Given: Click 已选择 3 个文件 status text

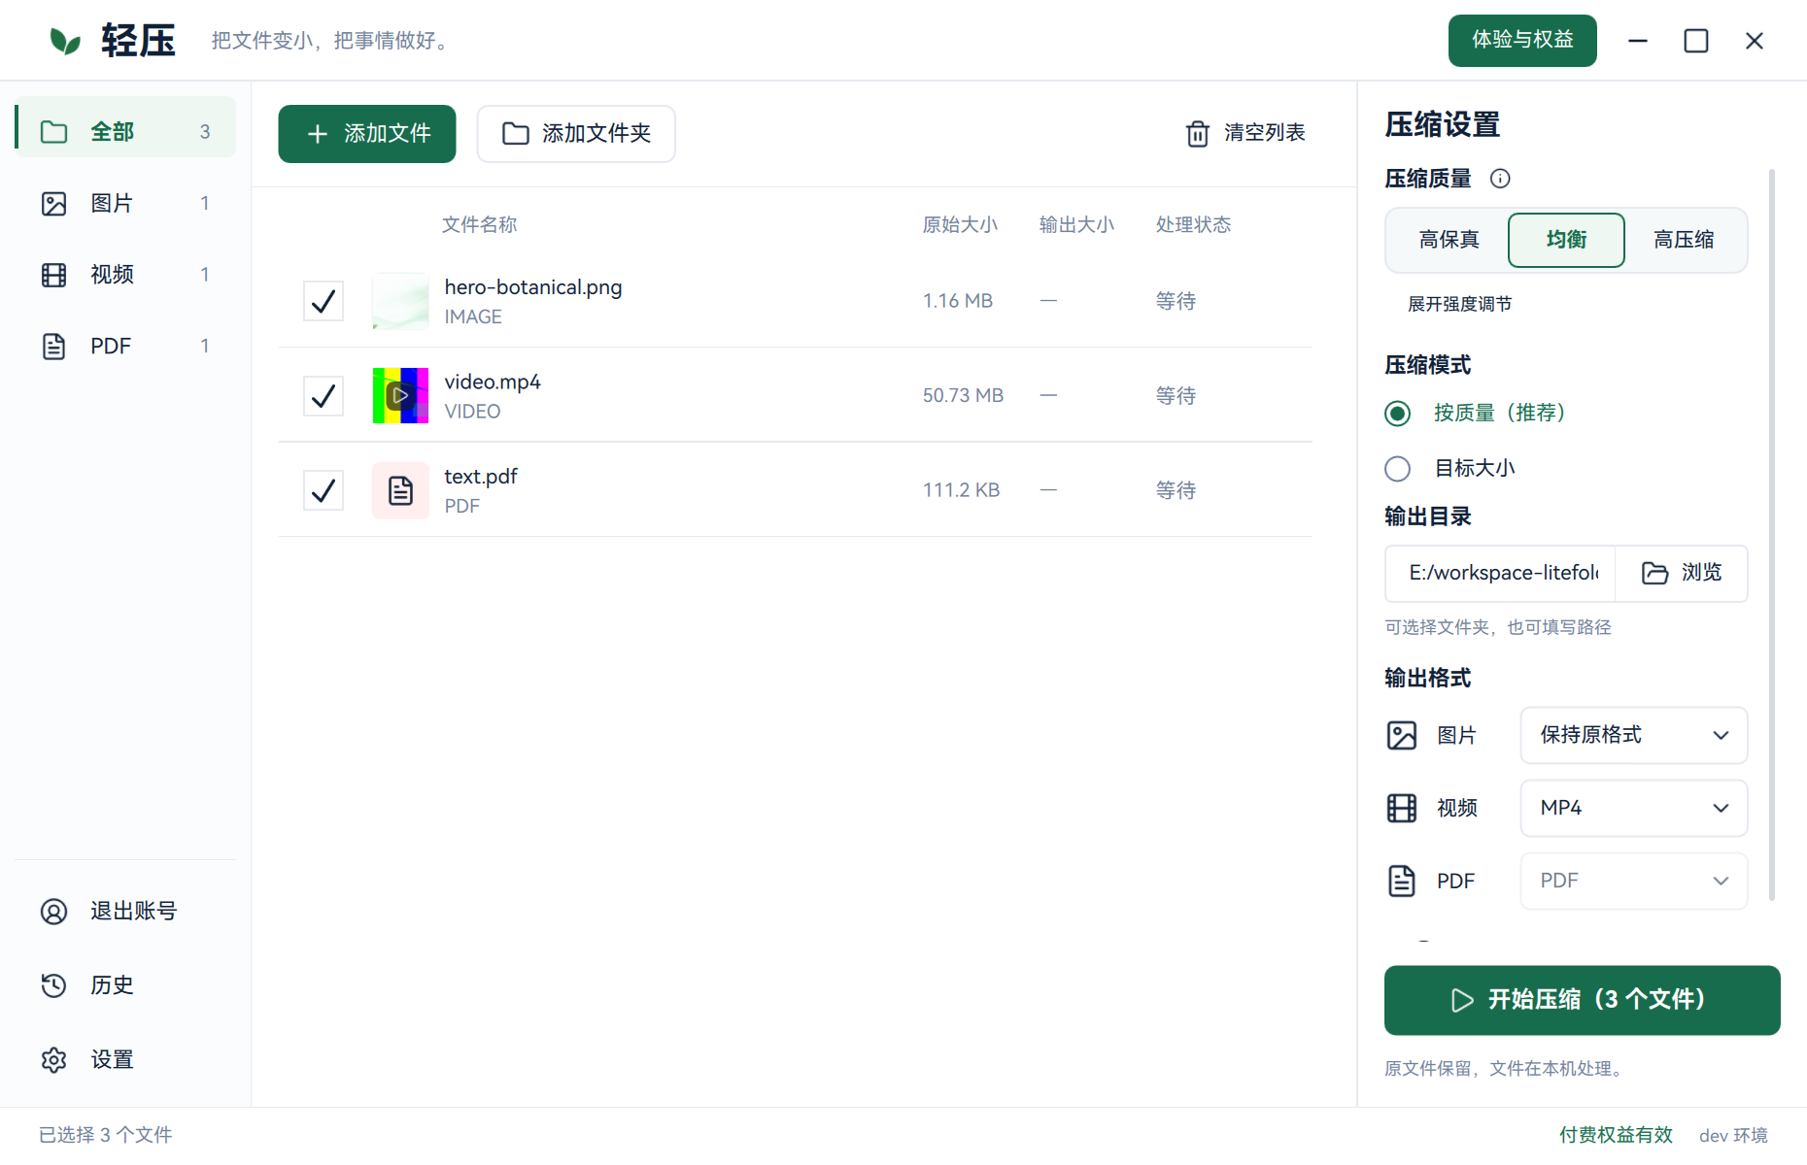Looking at the screenshot, I should [106, 1135].
